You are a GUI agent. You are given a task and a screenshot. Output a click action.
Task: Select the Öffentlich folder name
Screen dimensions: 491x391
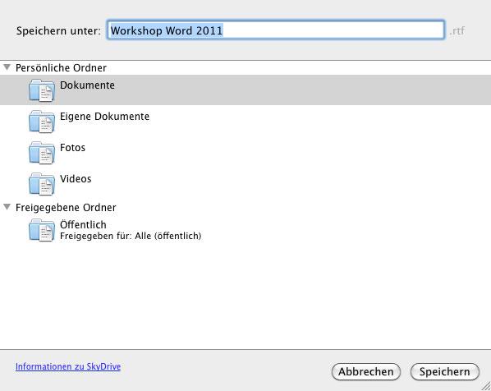tap(83, 224)
